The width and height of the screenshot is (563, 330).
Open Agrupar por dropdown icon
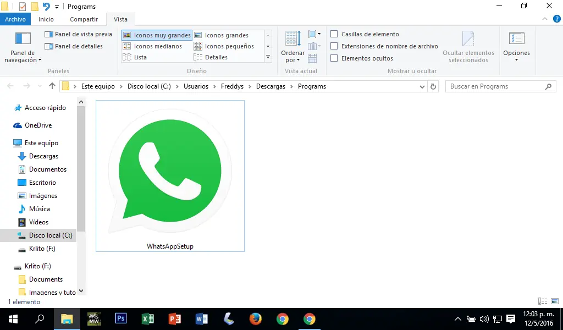(x=314, y=34)
